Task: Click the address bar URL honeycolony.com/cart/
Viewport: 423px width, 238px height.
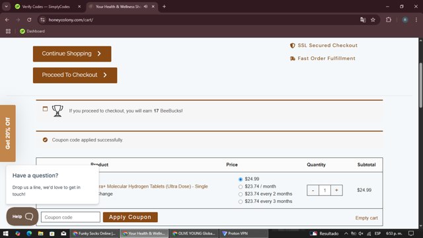Action: pos(71,20)
